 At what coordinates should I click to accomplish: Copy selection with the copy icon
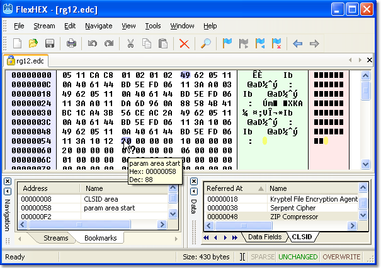[147, 43]
